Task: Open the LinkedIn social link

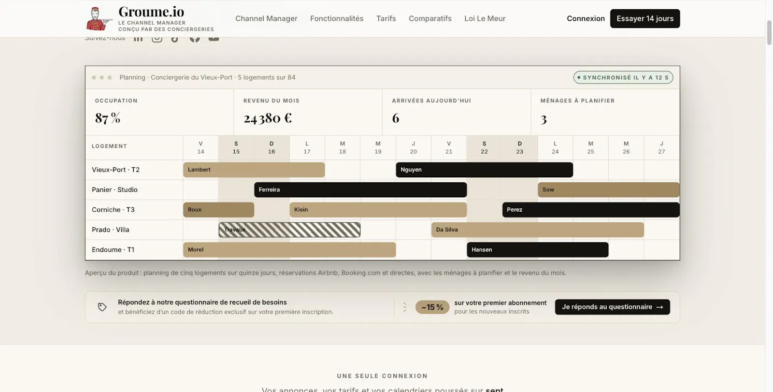Action: 138,39
